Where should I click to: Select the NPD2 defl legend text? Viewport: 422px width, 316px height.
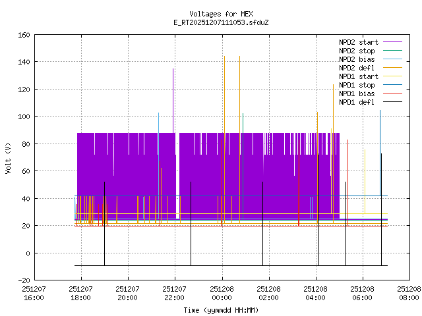coord(357,68)
